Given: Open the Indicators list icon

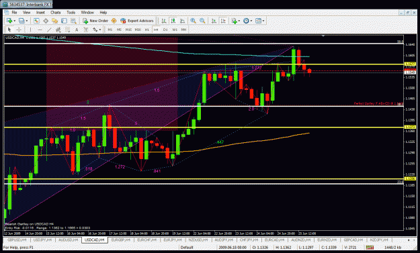Looking at the screenshot, I should pyautogui.click(x=235, y=21).
